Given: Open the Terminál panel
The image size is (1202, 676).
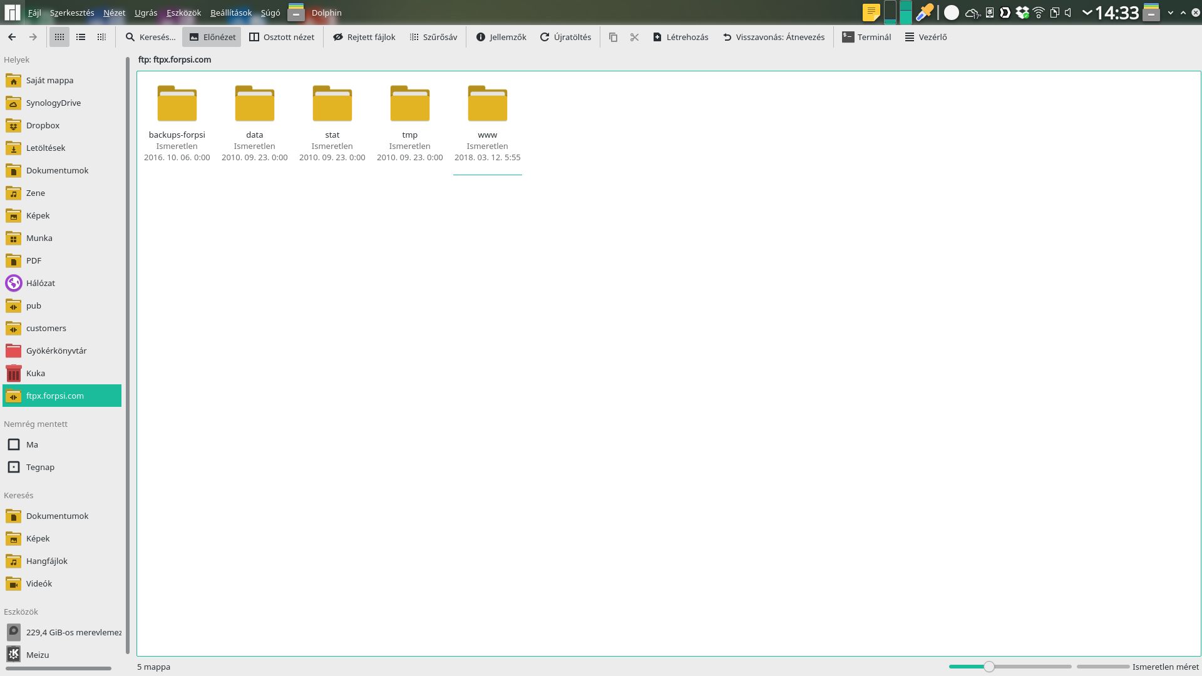Looking at the screenshot, I should [866, 37].
